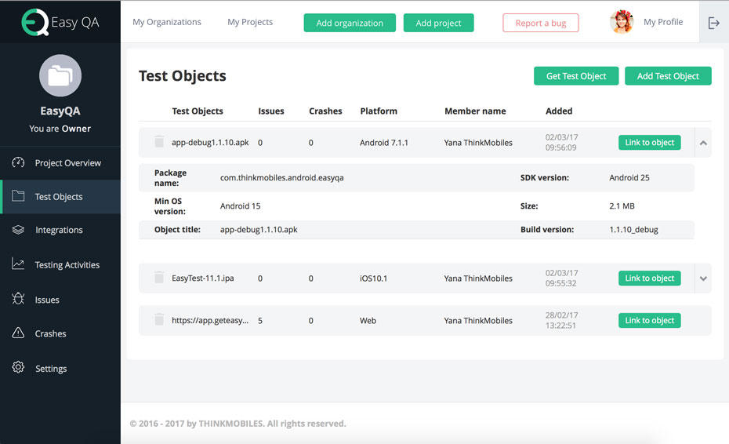This screenshot has width=729, height=444.
Task: Open the My Organizations tab
Action: pyautogui.click(x=167, y=22)
